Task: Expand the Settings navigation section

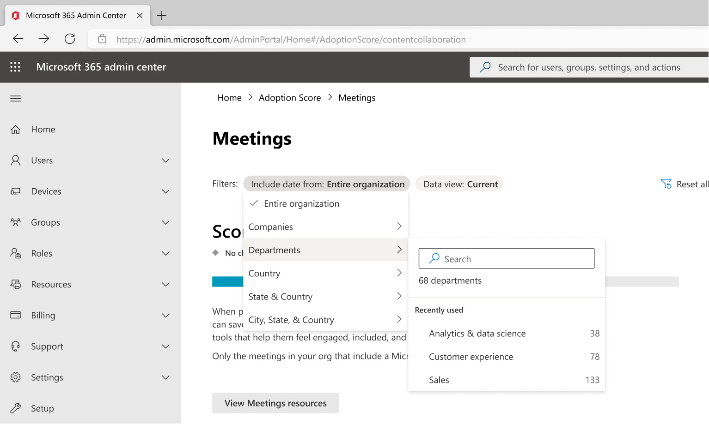Action: pyautogui.click(x=165, y=377)
